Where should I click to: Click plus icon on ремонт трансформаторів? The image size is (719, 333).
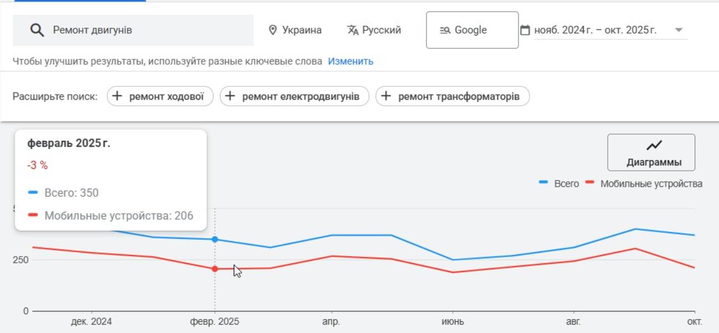pyautogui.click(x=386, y=96)
